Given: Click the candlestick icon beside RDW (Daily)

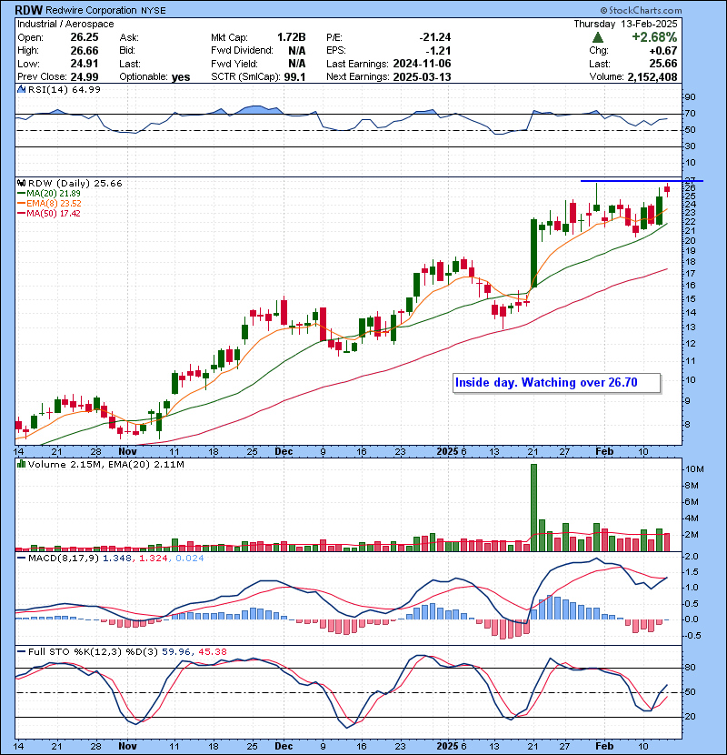Looking at the screenshot, I should [x=22, y=183].
